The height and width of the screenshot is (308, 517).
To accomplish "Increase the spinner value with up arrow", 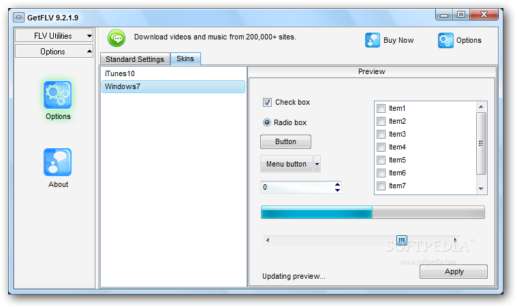I will click(337, 184).
